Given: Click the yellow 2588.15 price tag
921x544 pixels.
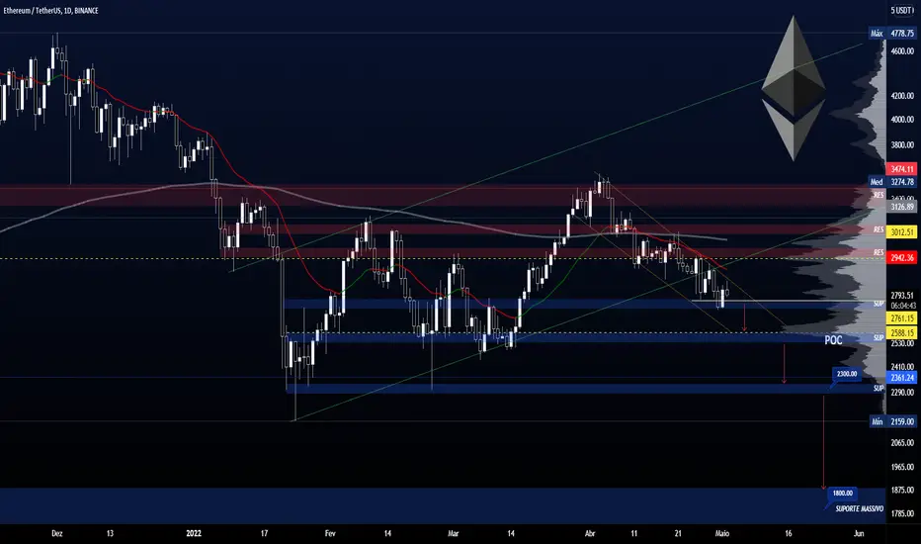Looking at the screenshot, I should click(x=901, y=333).
